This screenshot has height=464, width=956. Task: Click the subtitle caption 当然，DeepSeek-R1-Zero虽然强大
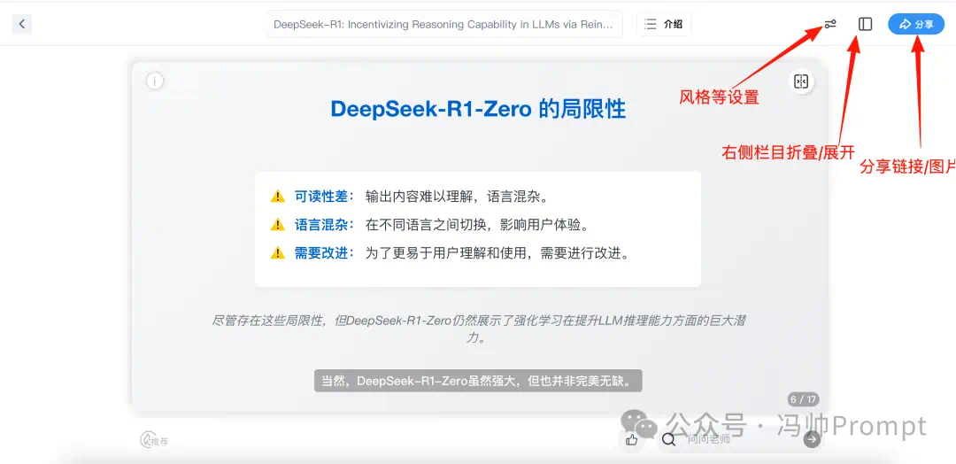tap(479, 381)
